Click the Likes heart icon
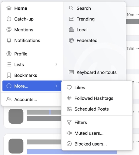The height and width of the screenshot is (155, 139). tap(69, 87)
